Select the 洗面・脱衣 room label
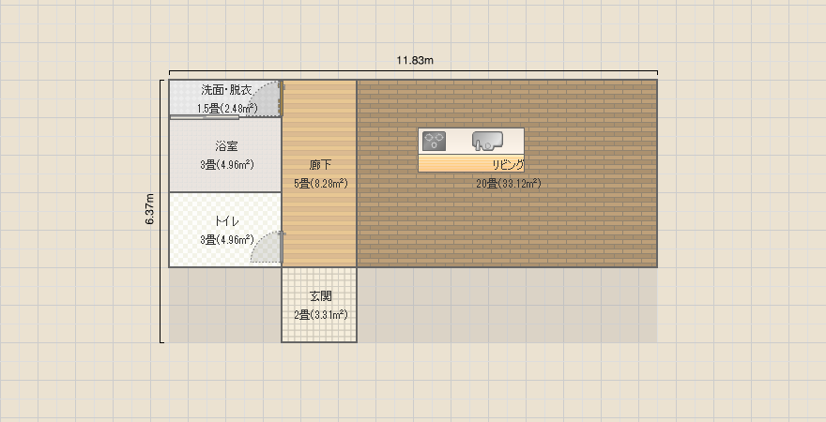Screen dimensions: 826x422 click(x=226, y=89)
